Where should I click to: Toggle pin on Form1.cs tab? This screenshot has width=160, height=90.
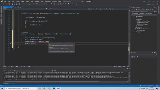pos(10,7)
